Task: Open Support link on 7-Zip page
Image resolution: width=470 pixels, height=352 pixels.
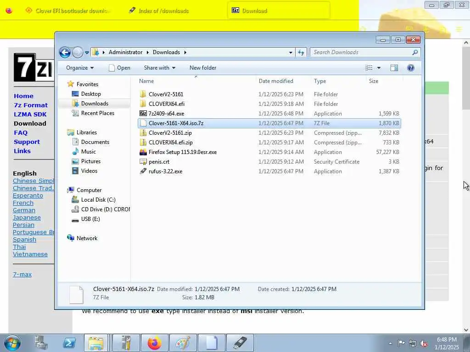Action: coord(26,142)
